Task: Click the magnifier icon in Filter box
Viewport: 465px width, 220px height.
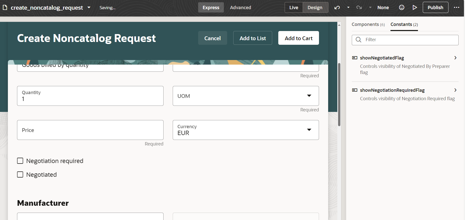Action: (x=358, y=40)
